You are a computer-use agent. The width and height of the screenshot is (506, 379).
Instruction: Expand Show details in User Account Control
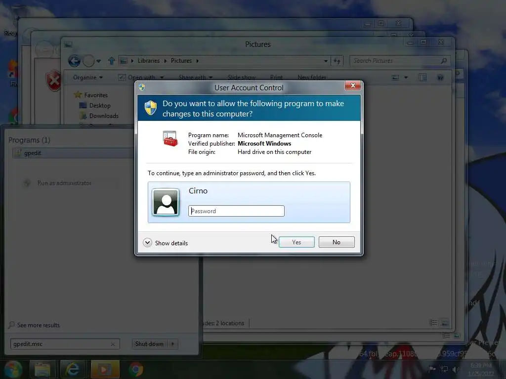(165, 243)
